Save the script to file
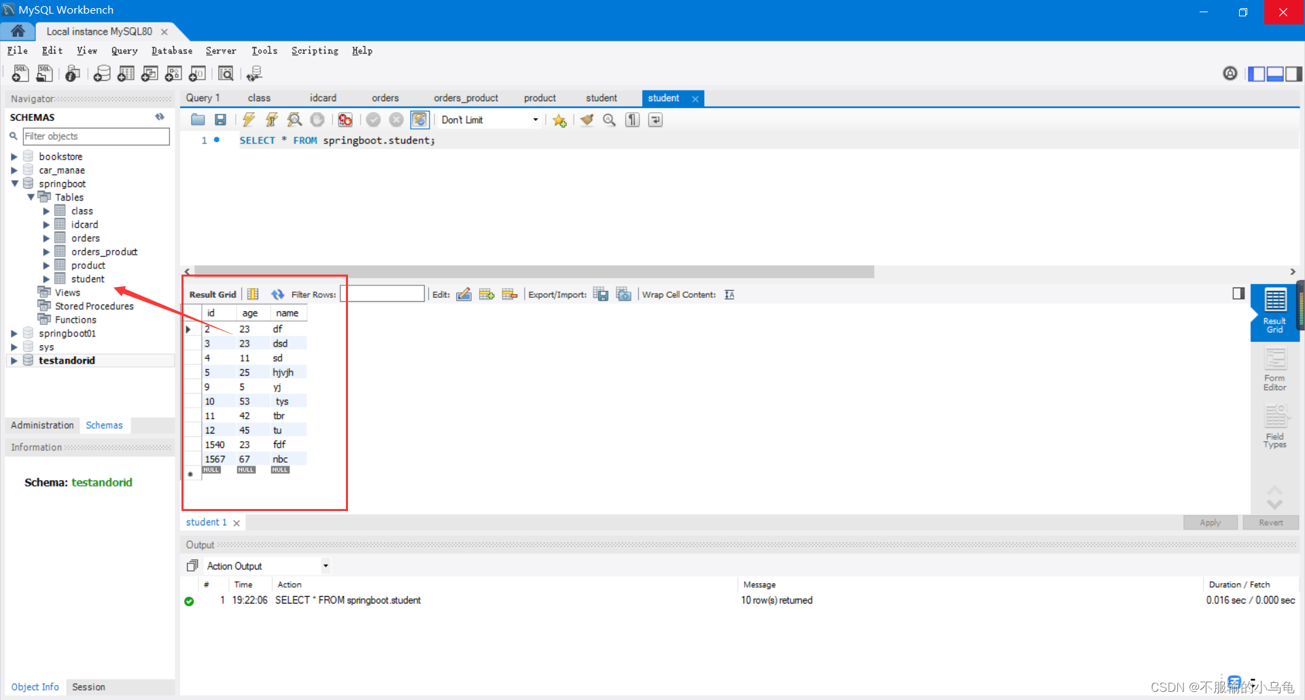The width and height of the screenshot is (1305, 700). tap(220, 120)
